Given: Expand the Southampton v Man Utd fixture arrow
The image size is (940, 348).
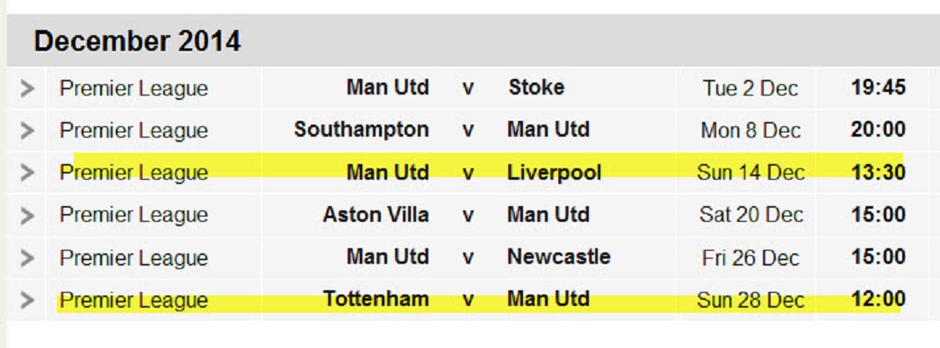Looking at the screenshot, I should click(27, 131).
